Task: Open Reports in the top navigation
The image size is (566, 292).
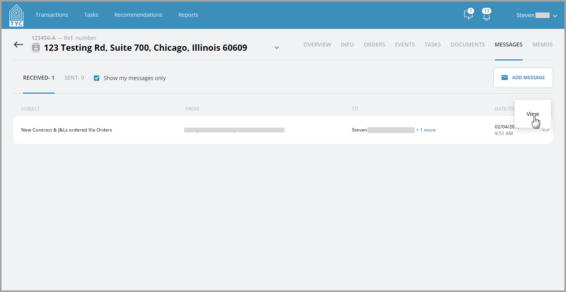Action: pos(188,15)
